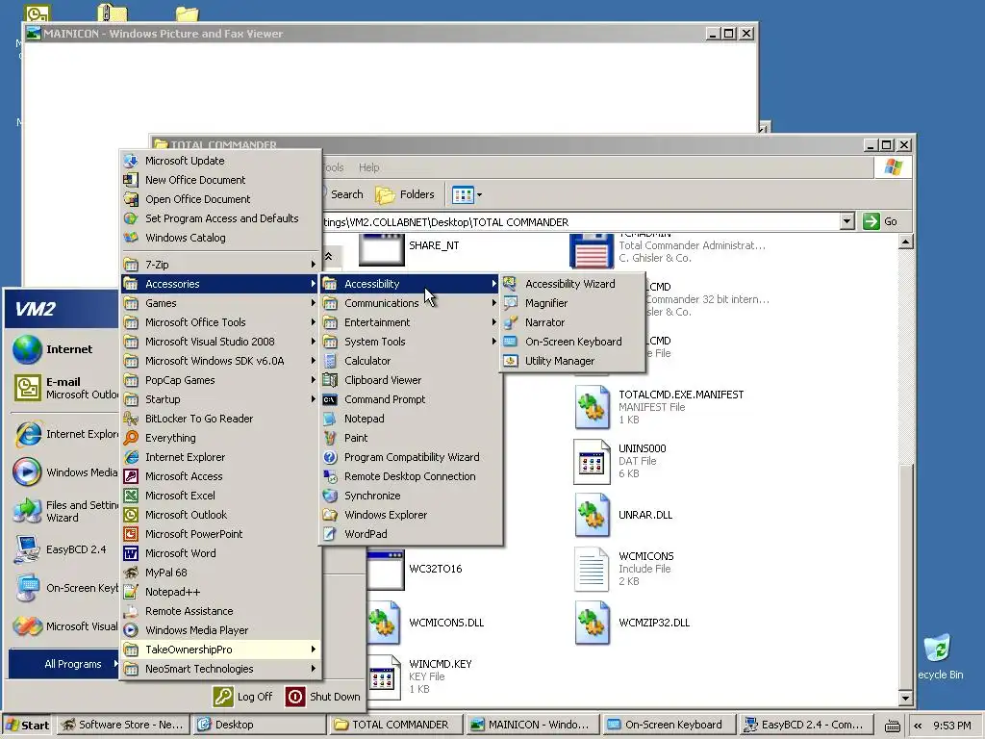This screenshot has width=985, height=739.
Task: Toggle the Folders pane button
Action: click(x=405, y=194)
